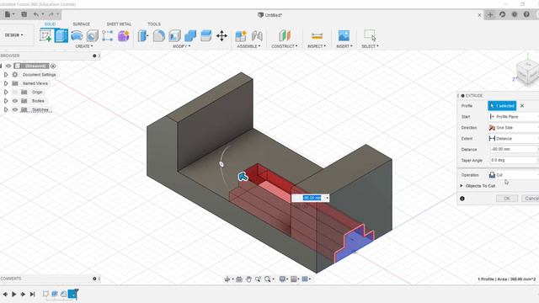Image resolution: width=539 pixels, height=303 pixels.
Task: Open the Operation Cut dropdown
Action: pos(513,175)
